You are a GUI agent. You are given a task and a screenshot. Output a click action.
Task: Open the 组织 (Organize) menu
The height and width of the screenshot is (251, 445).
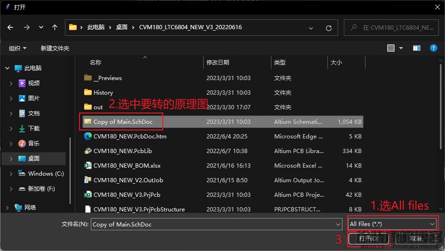pyautogui.click(x=17, y=49)
